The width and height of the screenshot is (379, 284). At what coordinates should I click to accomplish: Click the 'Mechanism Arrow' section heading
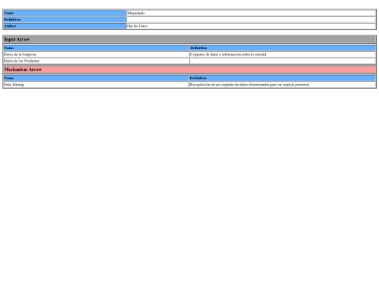(189, 69)
